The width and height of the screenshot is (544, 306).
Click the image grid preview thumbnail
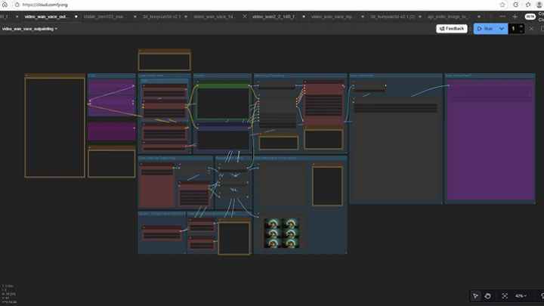tap(282, 233)
